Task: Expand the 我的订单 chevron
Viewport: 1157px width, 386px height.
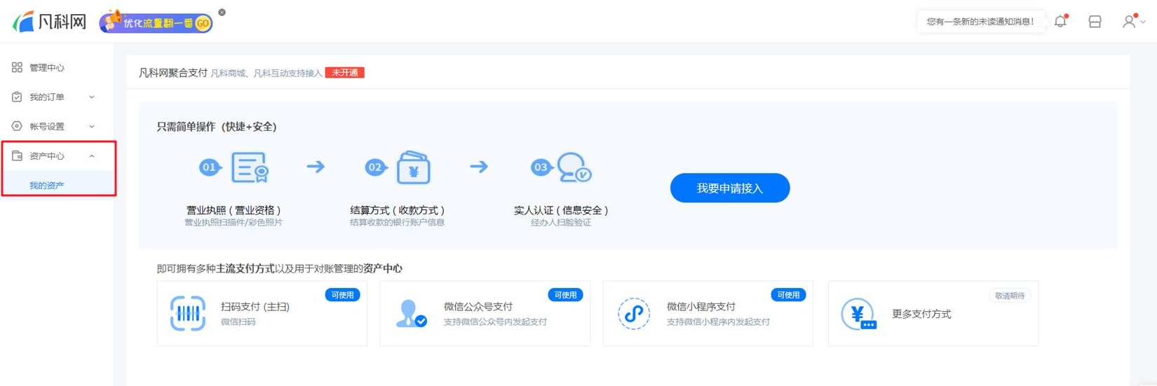Action: (x=92, y=97)
